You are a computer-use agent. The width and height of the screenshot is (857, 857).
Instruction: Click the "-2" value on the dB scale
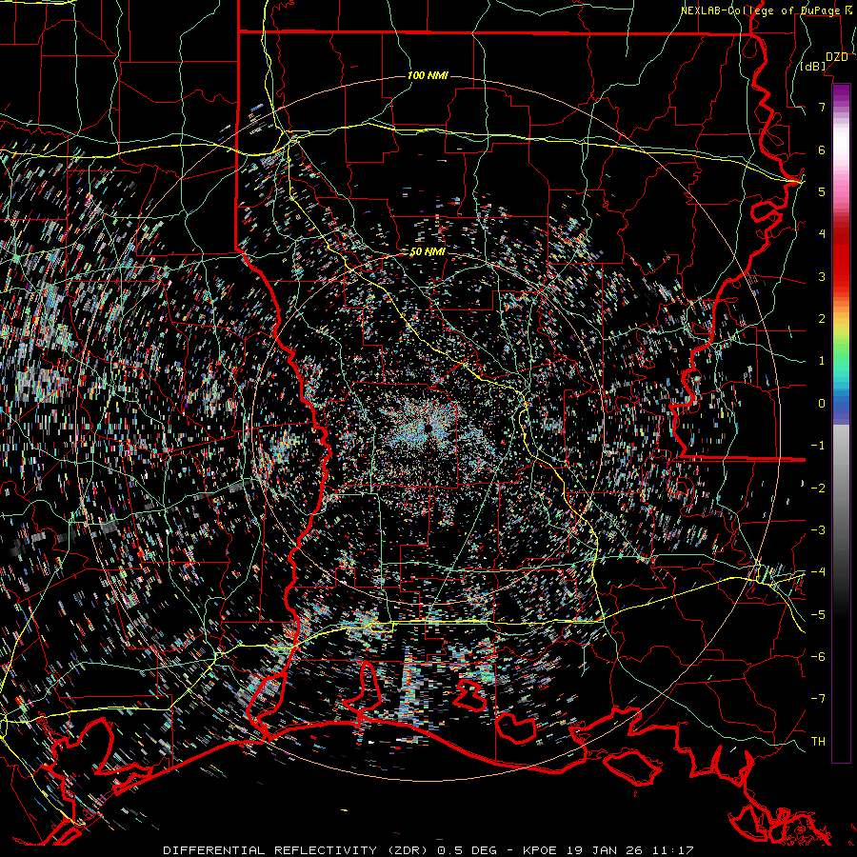[818, 488]
